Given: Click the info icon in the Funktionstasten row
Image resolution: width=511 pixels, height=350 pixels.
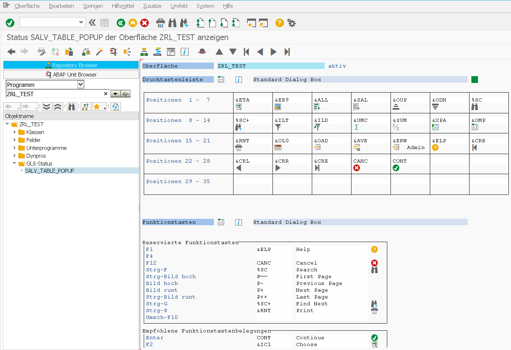Looking at the screenshot, I should (239, 222).
